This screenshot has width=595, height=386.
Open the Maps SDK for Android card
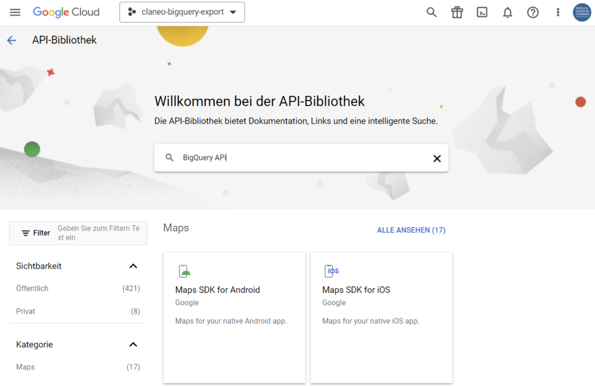[234, 318]
